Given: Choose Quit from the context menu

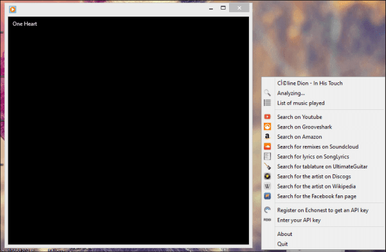Looking at the screenshot, I should click(x=323, y=244).
